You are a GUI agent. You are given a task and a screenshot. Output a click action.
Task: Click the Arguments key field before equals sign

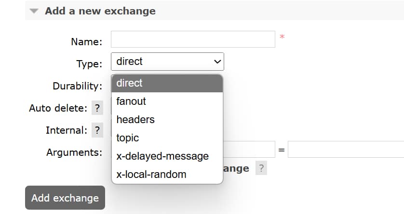pyautogui.click(x=249, y=150)
